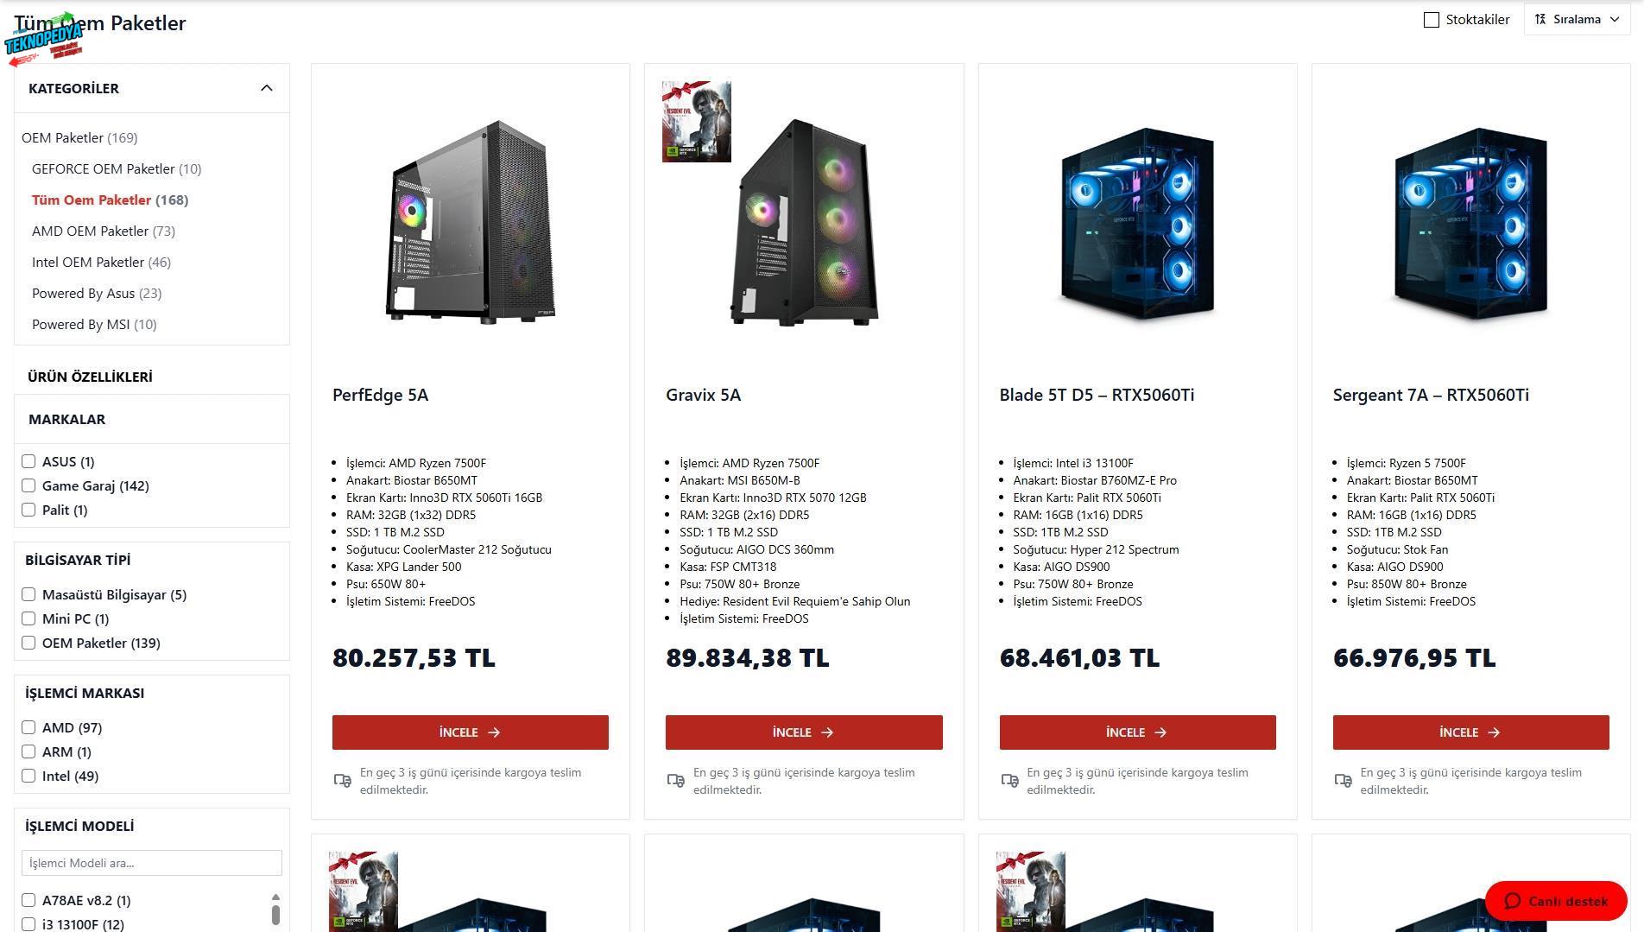1644x932 pixels.
Task: Click the arrow in Blade 5T İNCELE button
Action: [x=1160, y=732]
